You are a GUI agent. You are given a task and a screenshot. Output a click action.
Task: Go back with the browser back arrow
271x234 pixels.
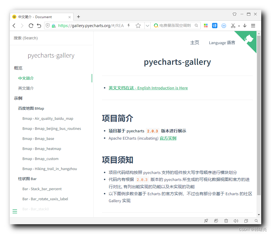(x=14, y=26)
